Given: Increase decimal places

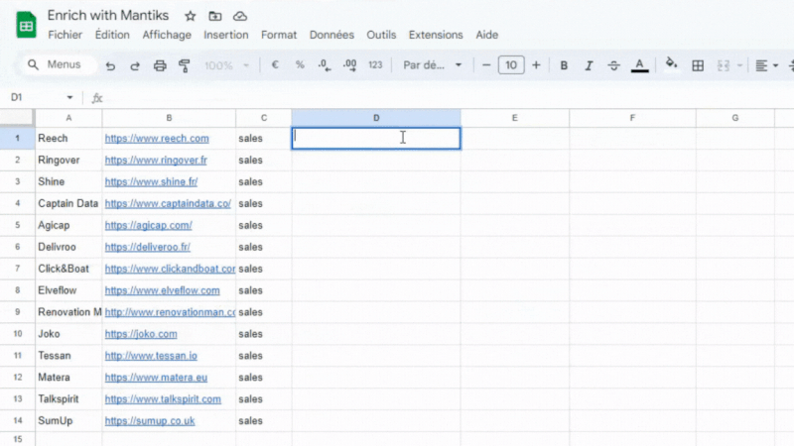Looking at the screenshot, I should (x=349, y=65).
